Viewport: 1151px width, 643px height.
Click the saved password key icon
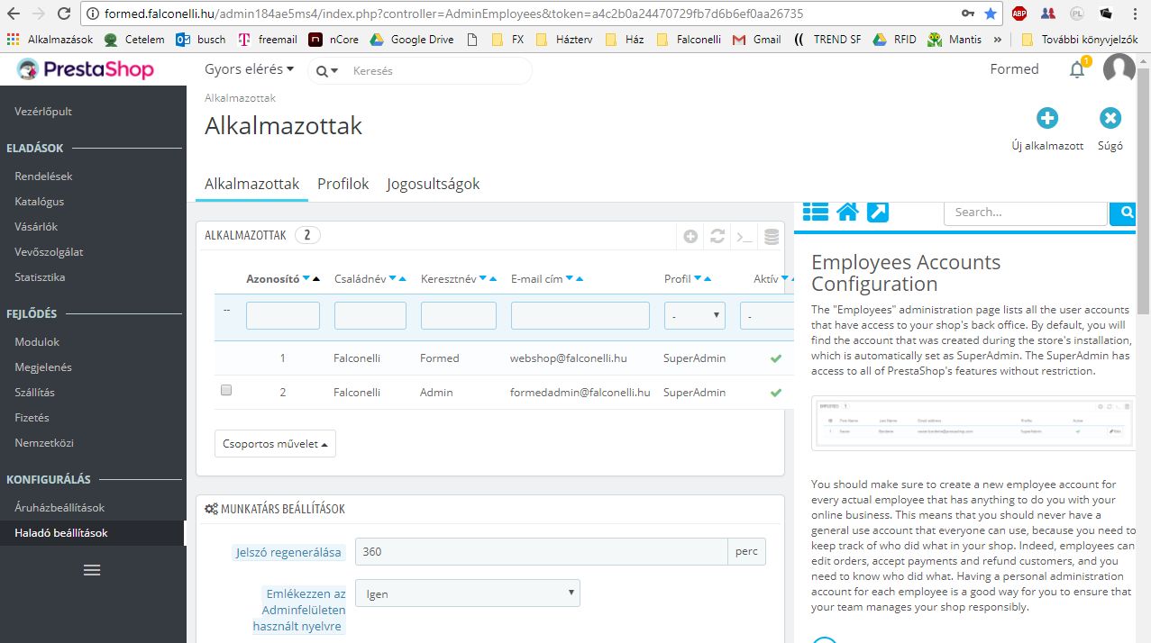click(x=968, y=14)
